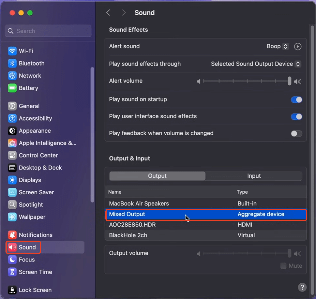Select the Output tab
Screen dimensions: 316x299
tap(157, 176)
